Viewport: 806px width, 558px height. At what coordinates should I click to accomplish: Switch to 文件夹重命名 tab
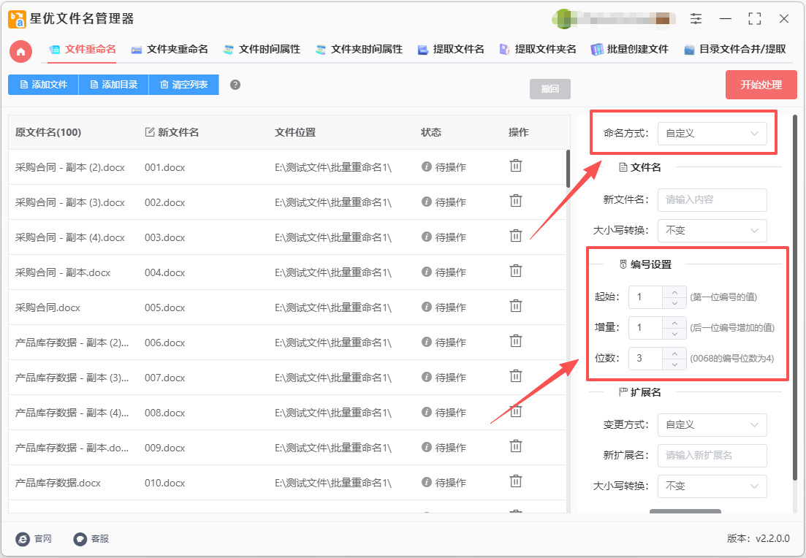(x=170, y=50)
